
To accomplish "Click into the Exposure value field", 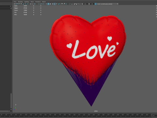I will coord(85,4).
